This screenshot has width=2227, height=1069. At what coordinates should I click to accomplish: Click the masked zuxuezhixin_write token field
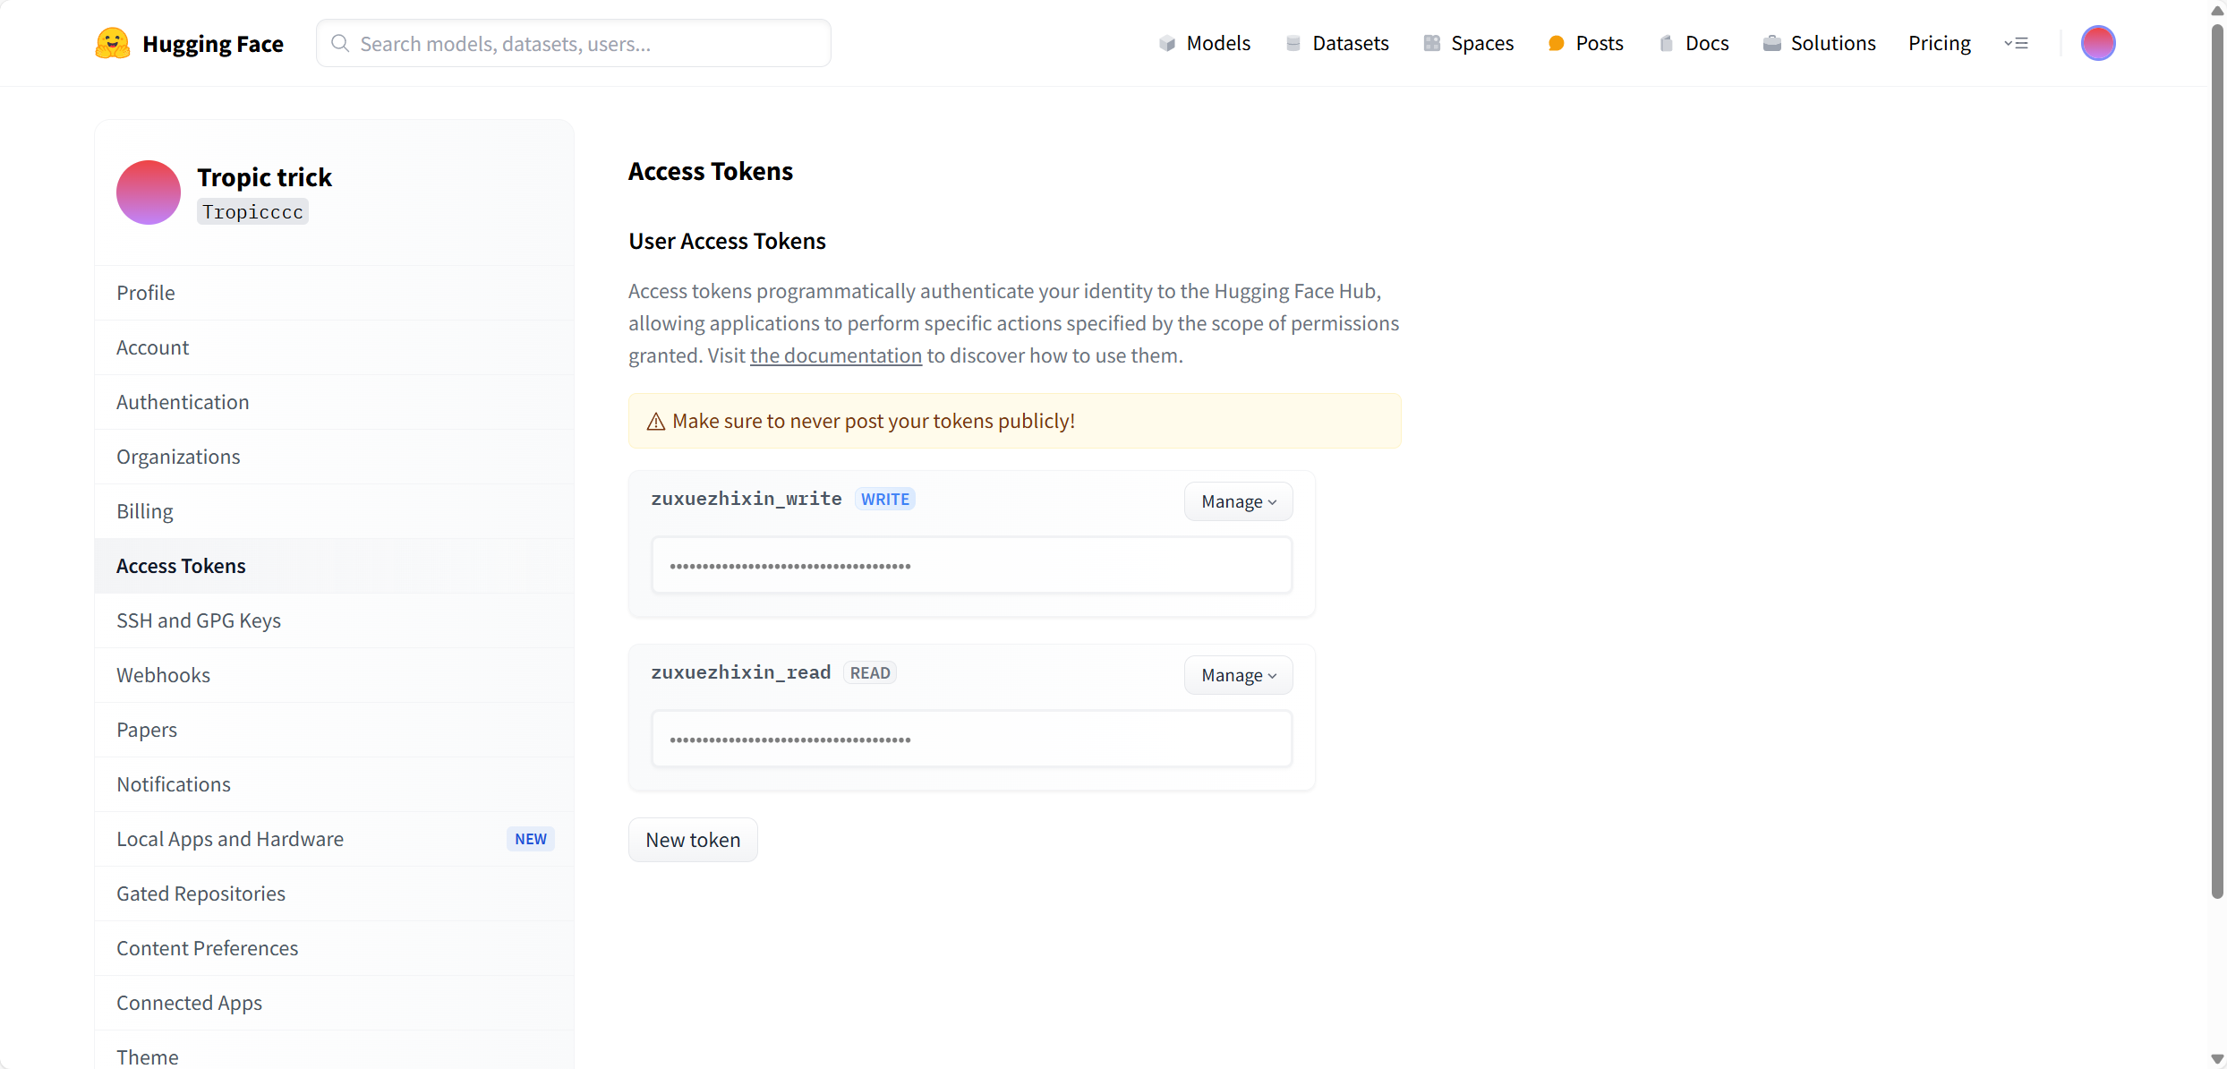tap(971, 565)
